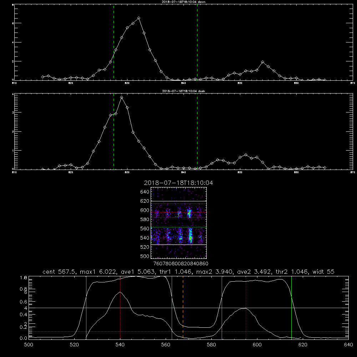Select the 'widt 55' value in header
The width and height of the screenshot is (357, 357).
(x=323, y=272)
